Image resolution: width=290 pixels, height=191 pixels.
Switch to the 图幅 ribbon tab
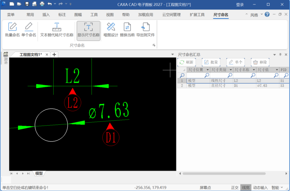point(78,15)
